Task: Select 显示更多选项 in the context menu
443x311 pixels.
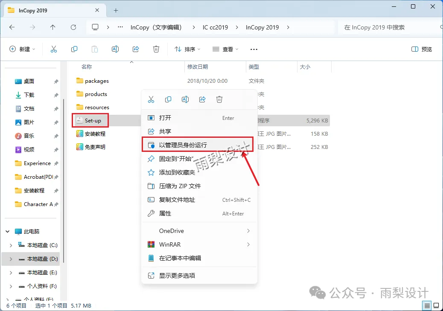Action: pos(199,276)
